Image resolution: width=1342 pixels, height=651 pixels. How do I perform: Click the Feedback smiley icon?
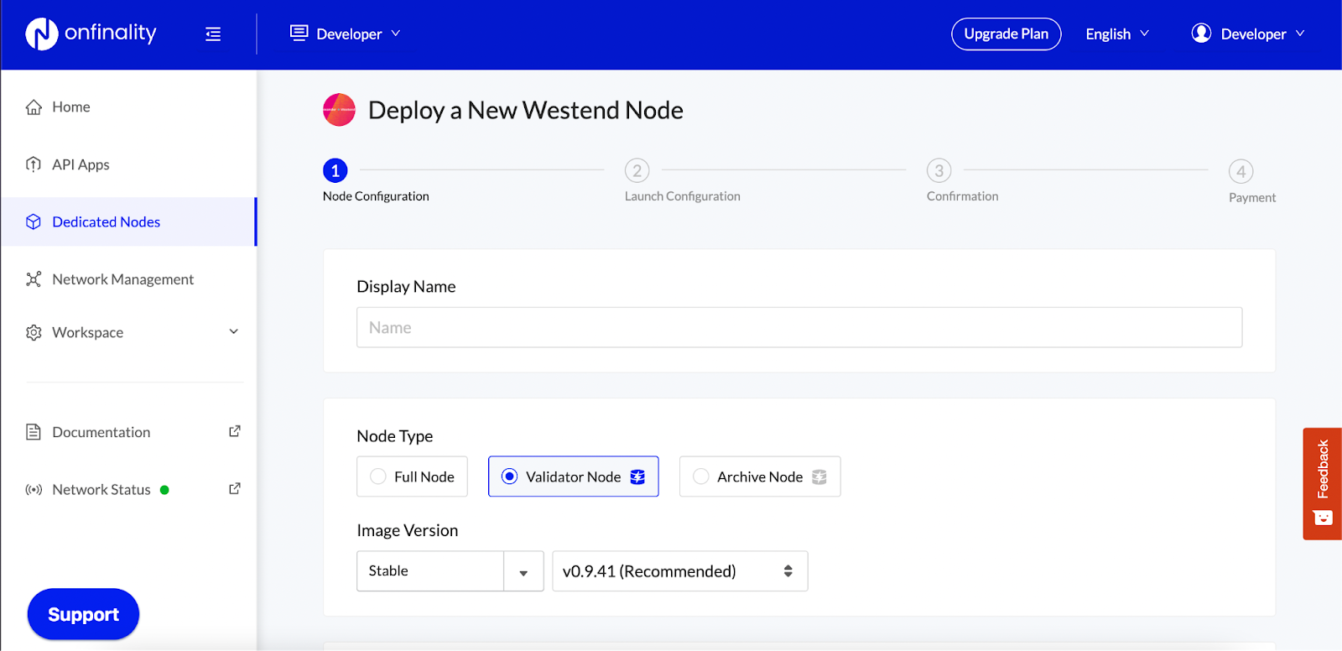(x=1323, y=518)
